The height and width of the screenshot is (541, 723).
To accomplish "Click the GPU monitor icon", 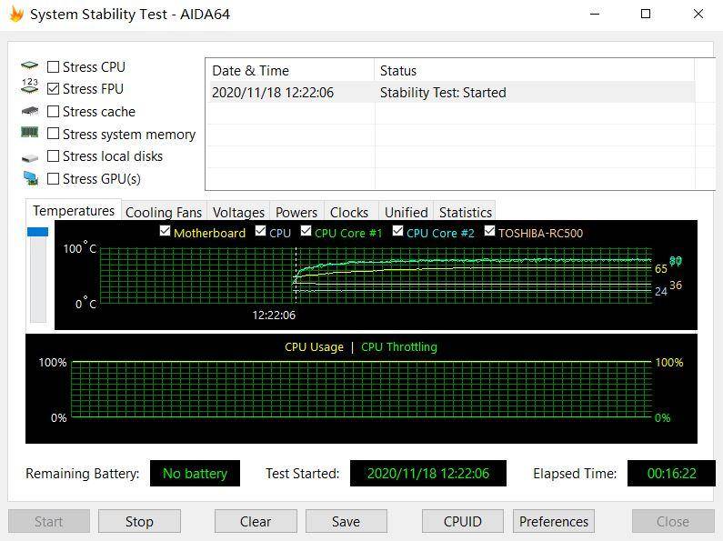I will click(x=31, y=178).
